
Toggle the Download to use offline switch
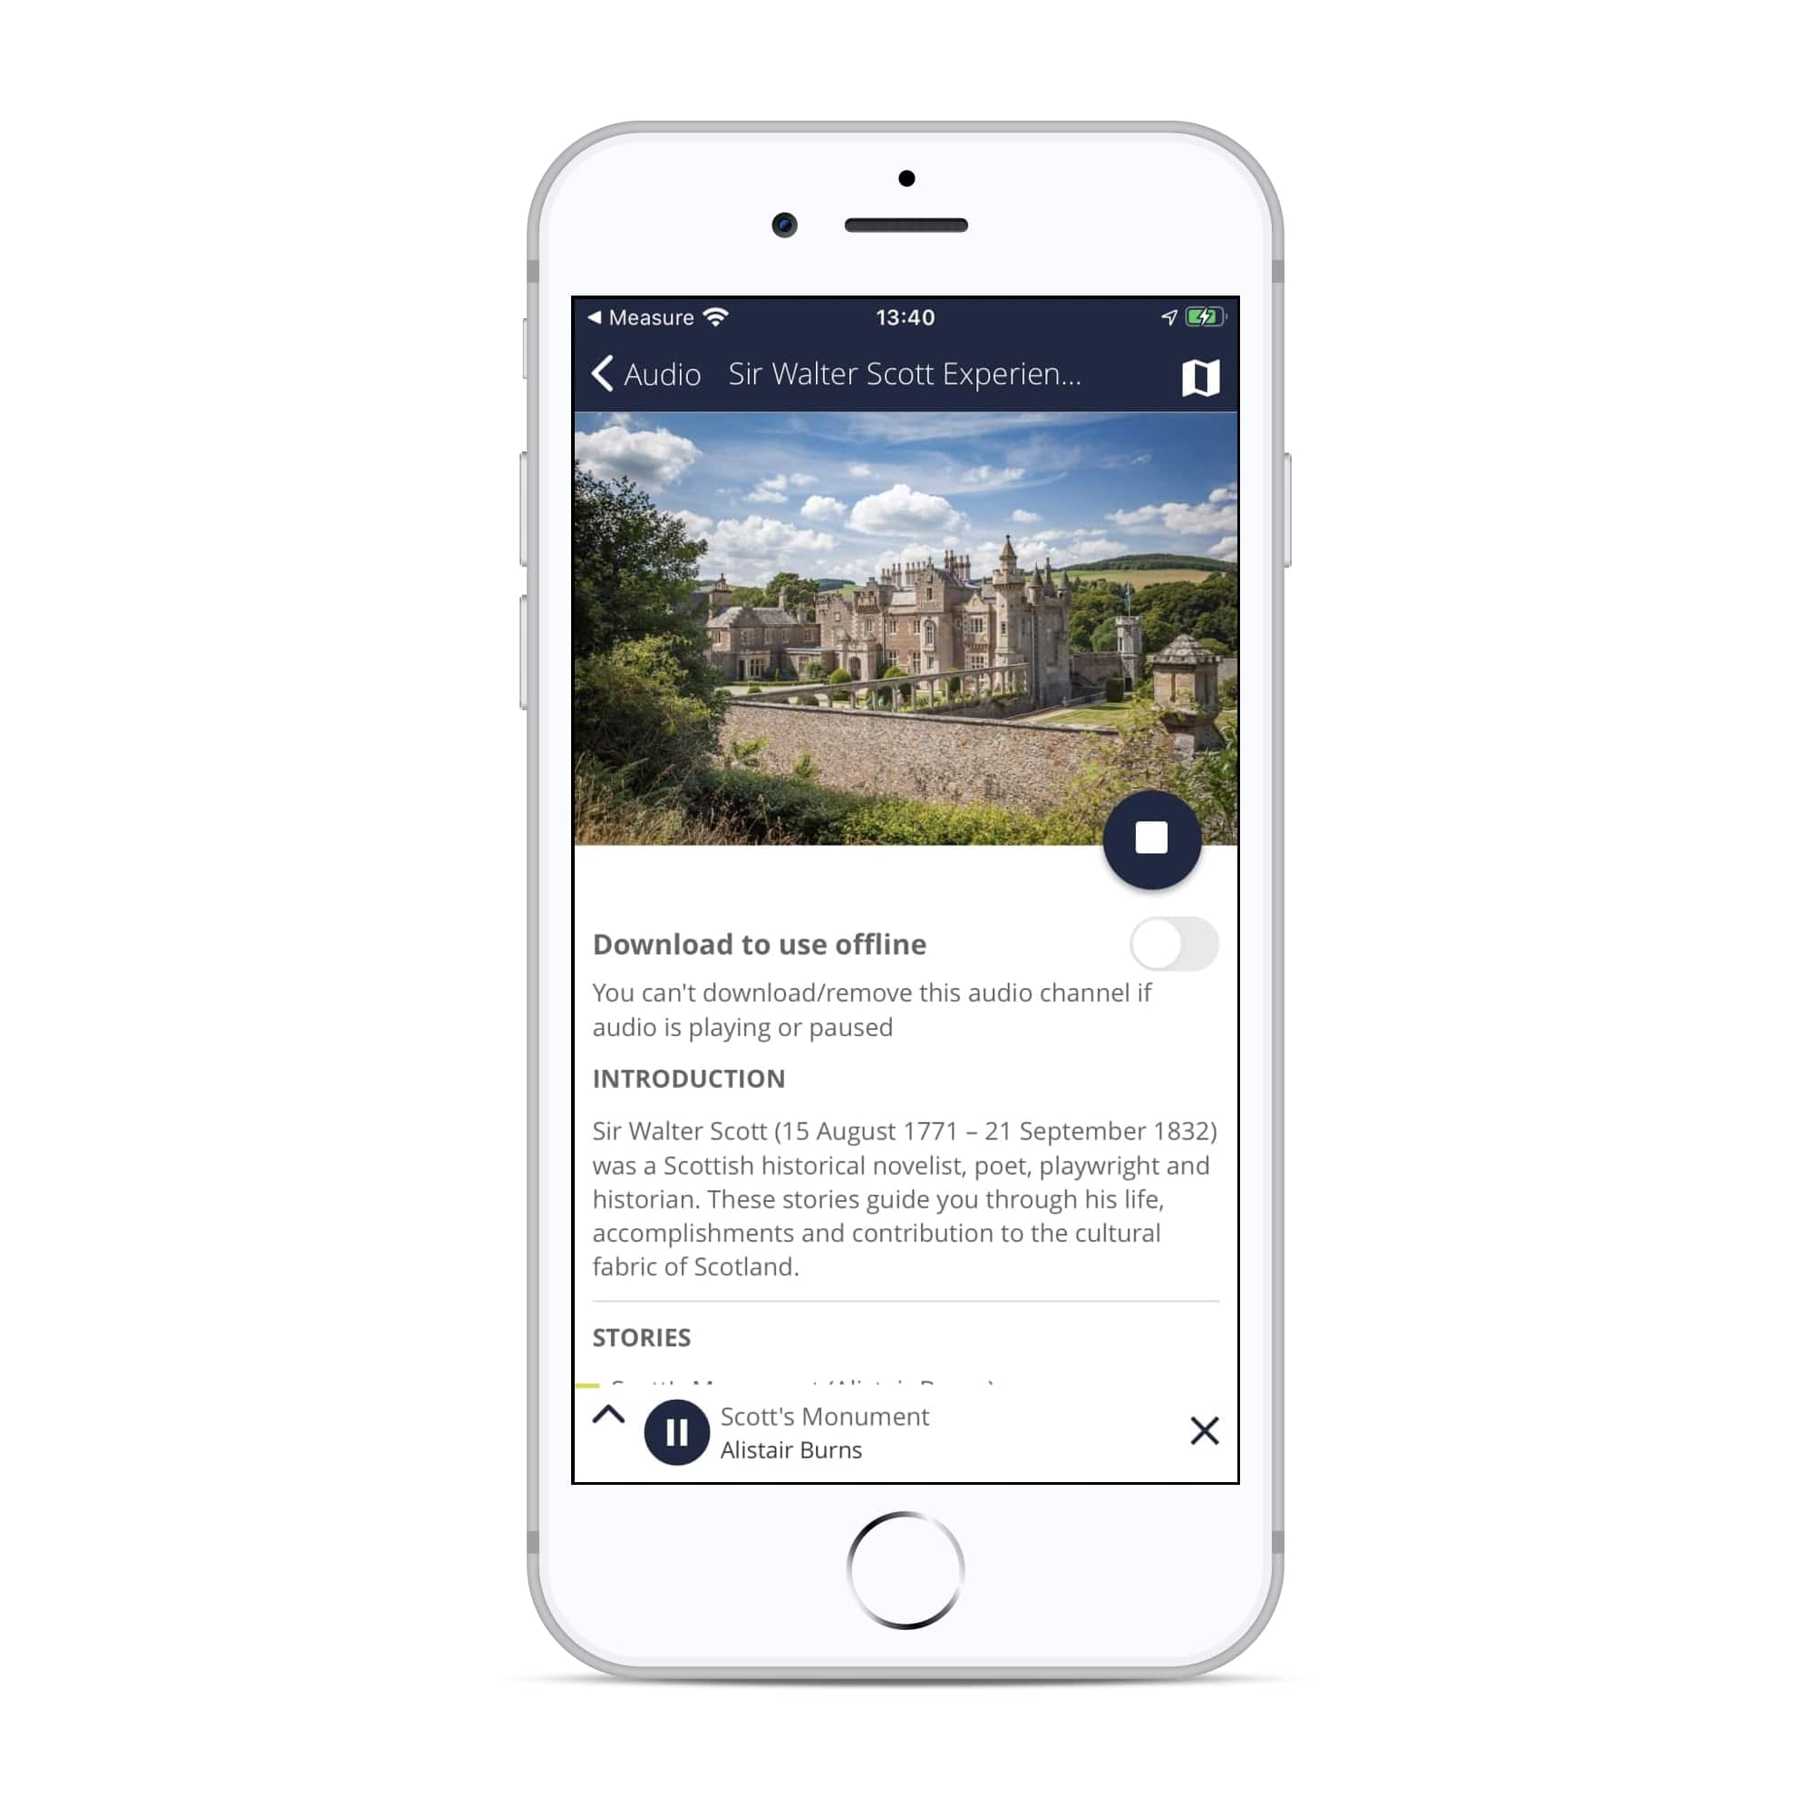coord(1172,943)
